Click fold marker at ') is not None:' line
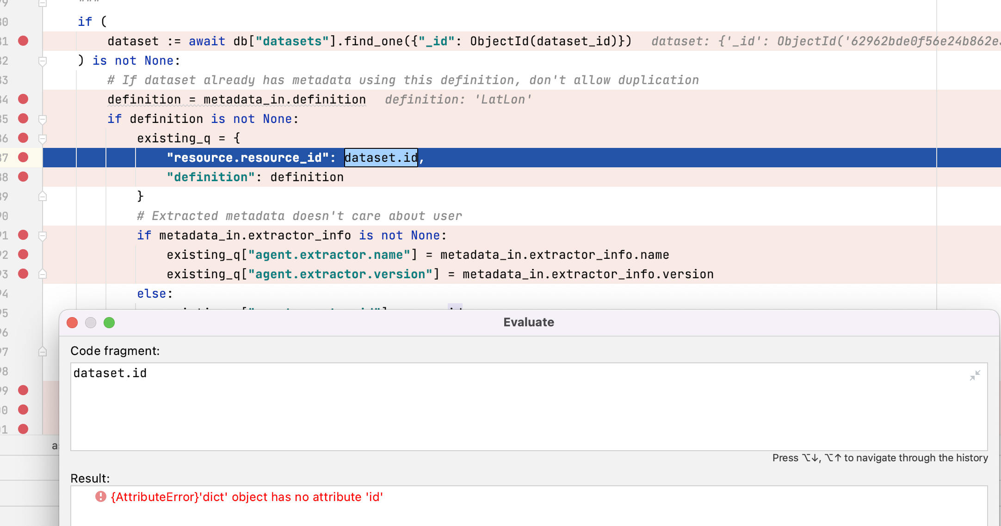Viewport: 1001px width, 526px height. (x=43, y=61)
